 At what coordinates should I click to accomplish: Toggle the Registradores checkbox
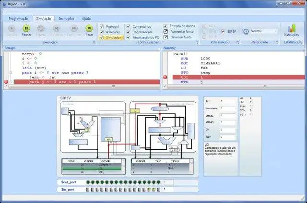[x=128, y=32]
